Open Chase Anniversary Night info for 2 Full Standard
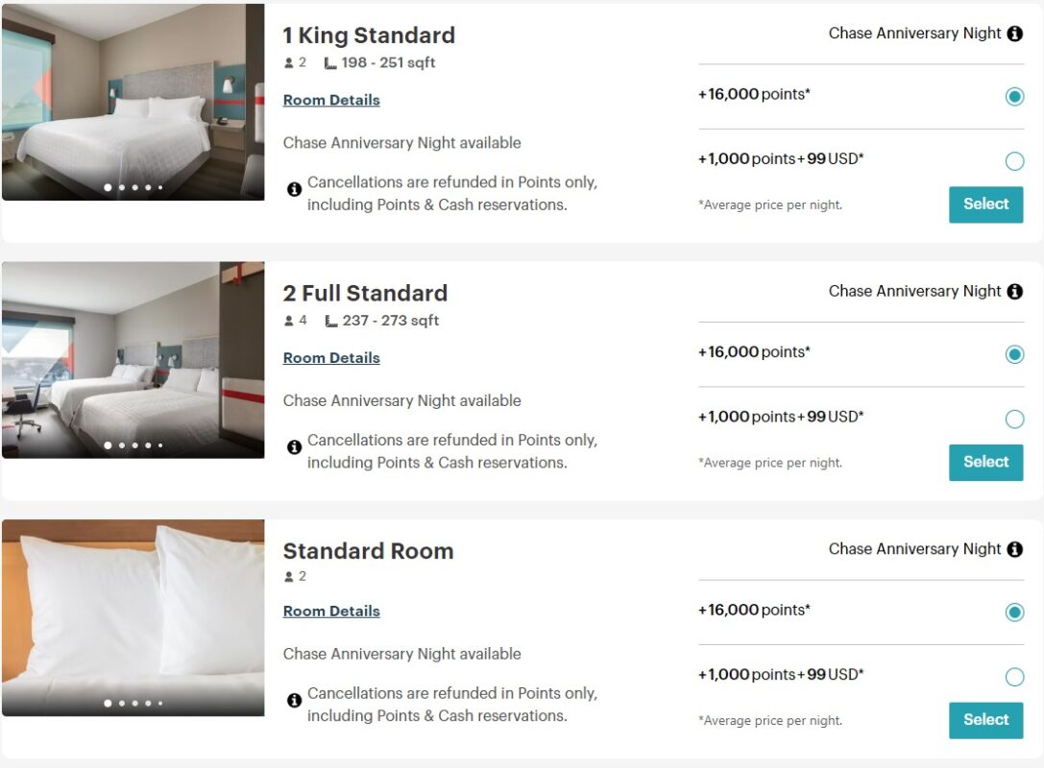Viewport: 1044px width, 768px height. (x=1014, y=291)
